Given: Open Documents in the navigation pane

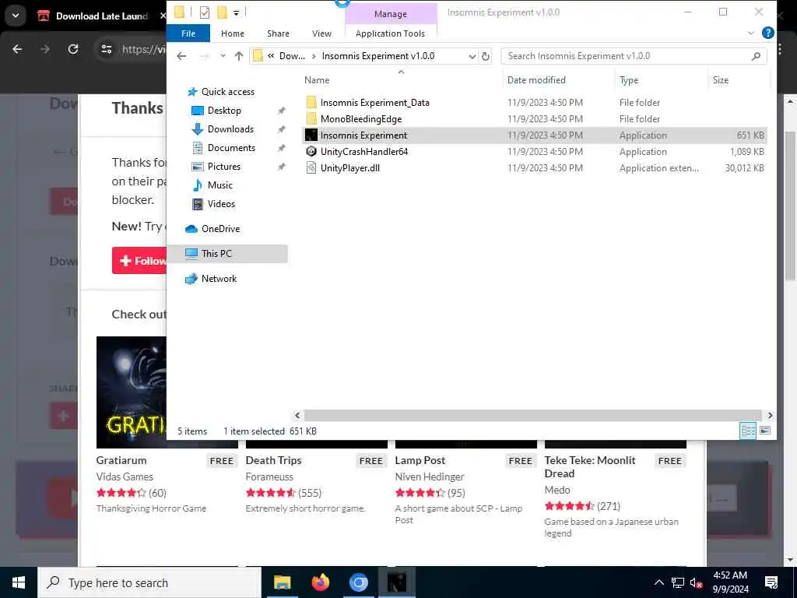Looking at the screenshot, I should point(231,148).
